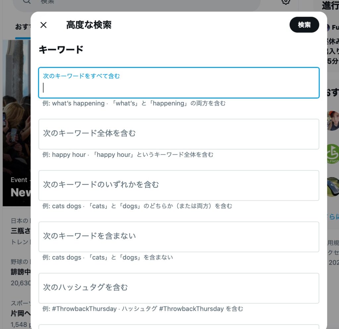Focus the 次のキーワードをすべて含む input field

tap(179, 87)
